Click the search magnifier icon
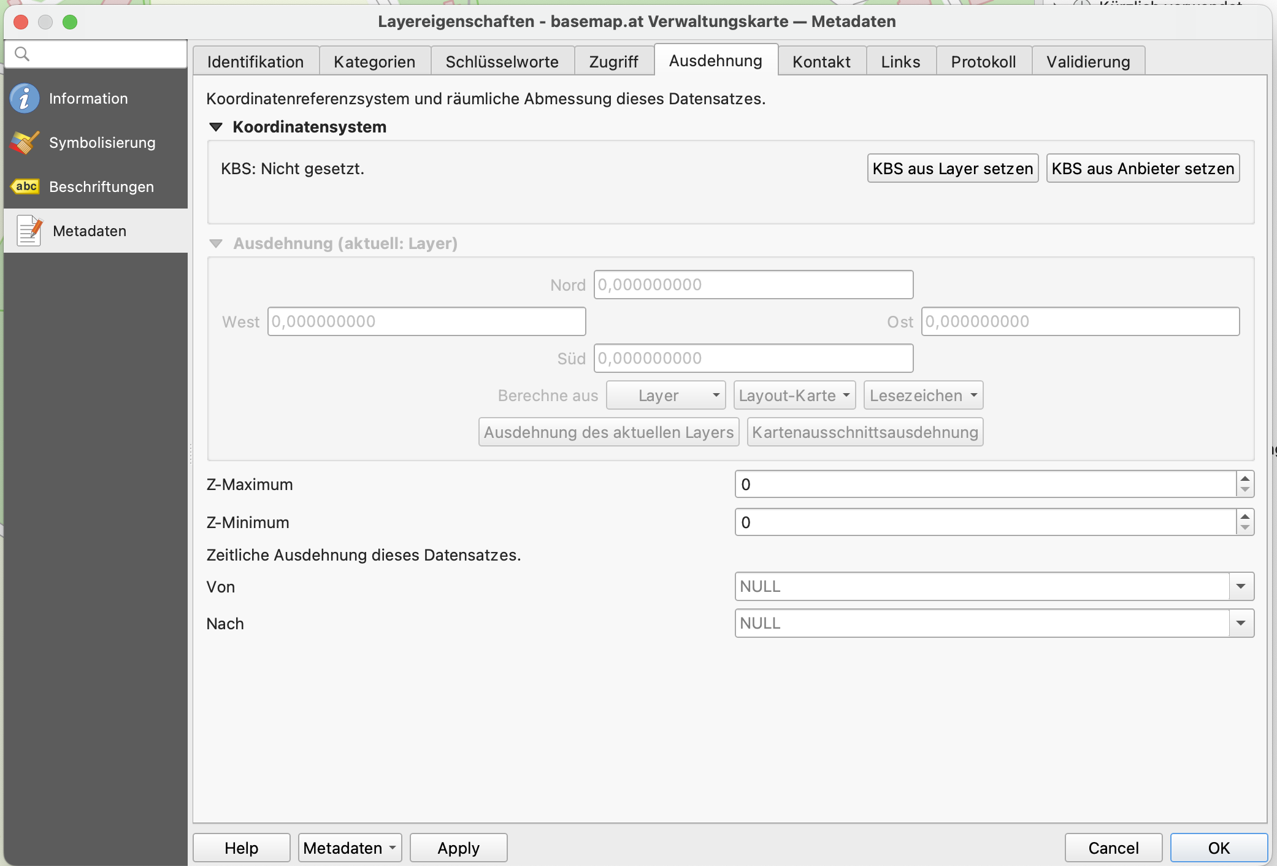 point(21,54)
